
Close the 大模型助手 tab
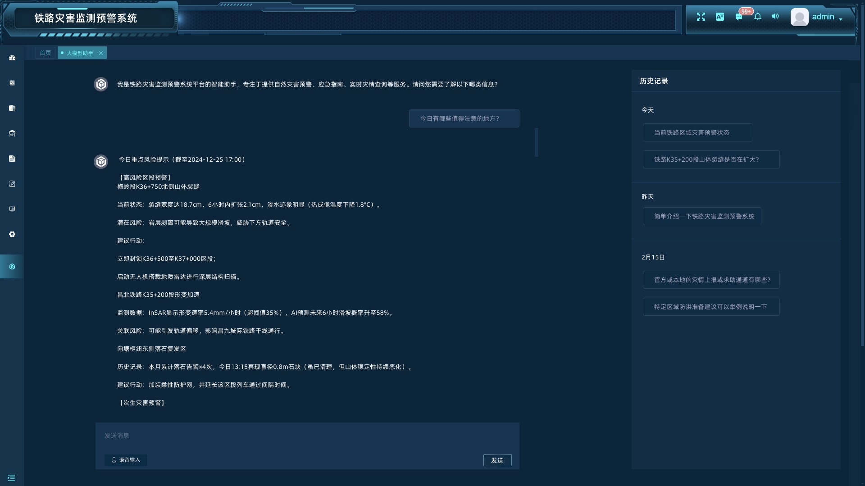click(x=101, y=53)
